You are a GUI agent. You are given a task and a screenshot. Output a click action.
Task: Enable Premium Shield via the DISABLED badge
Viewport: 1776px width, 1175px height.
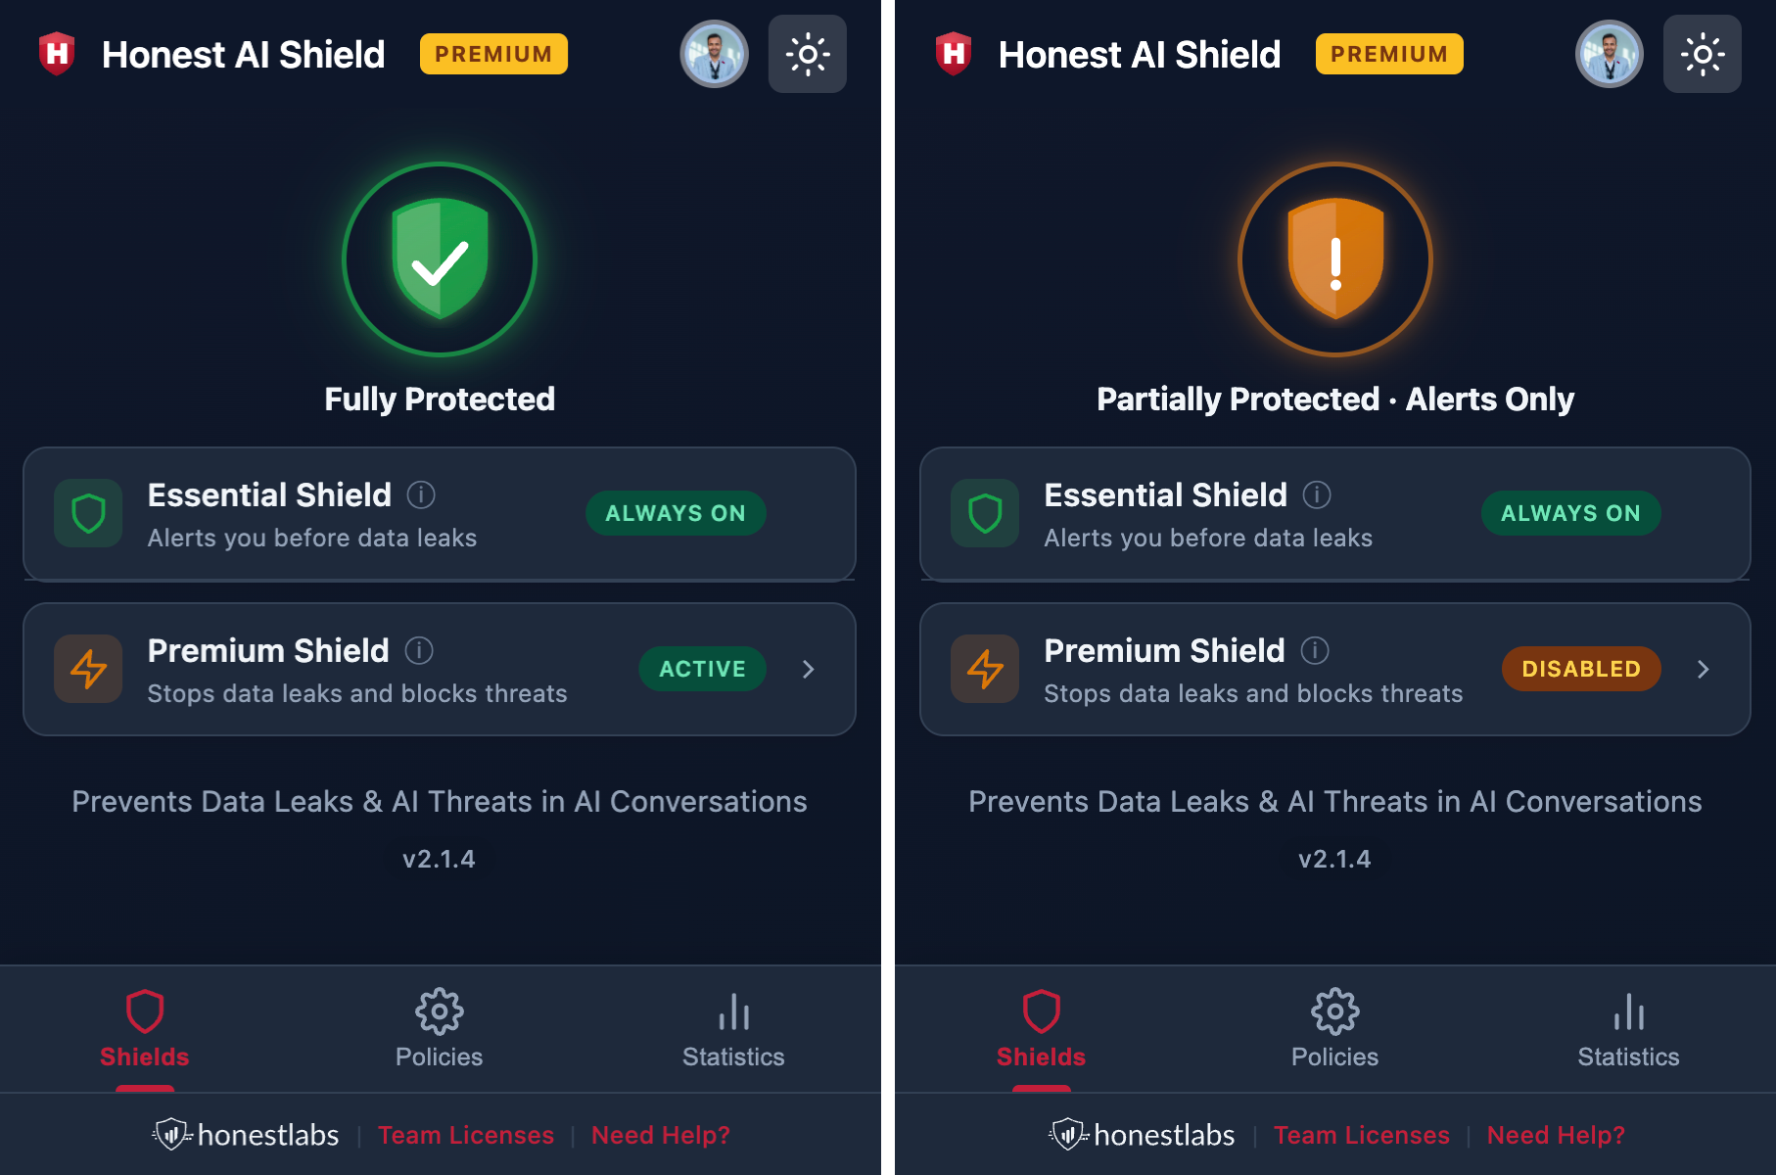1580,669
